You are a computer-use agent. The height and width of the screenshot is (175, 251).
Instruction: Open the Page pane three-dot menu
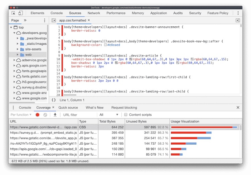click(45, 20)
